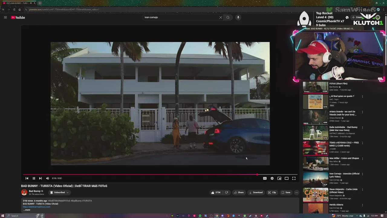Clear the search box text with the X

(x=220, y=17)
